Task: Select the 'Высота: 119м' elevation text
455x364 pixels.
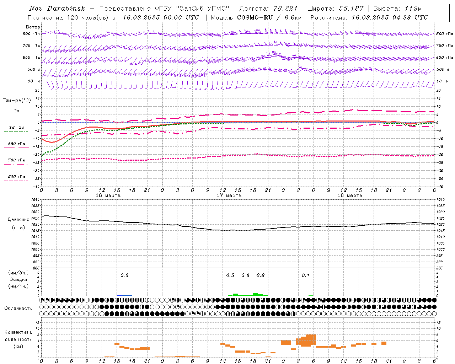Action: point(397,9)
